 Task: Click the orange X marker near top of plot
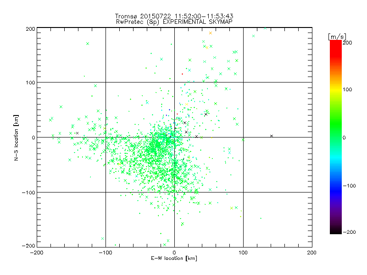[x=211, y=33]
